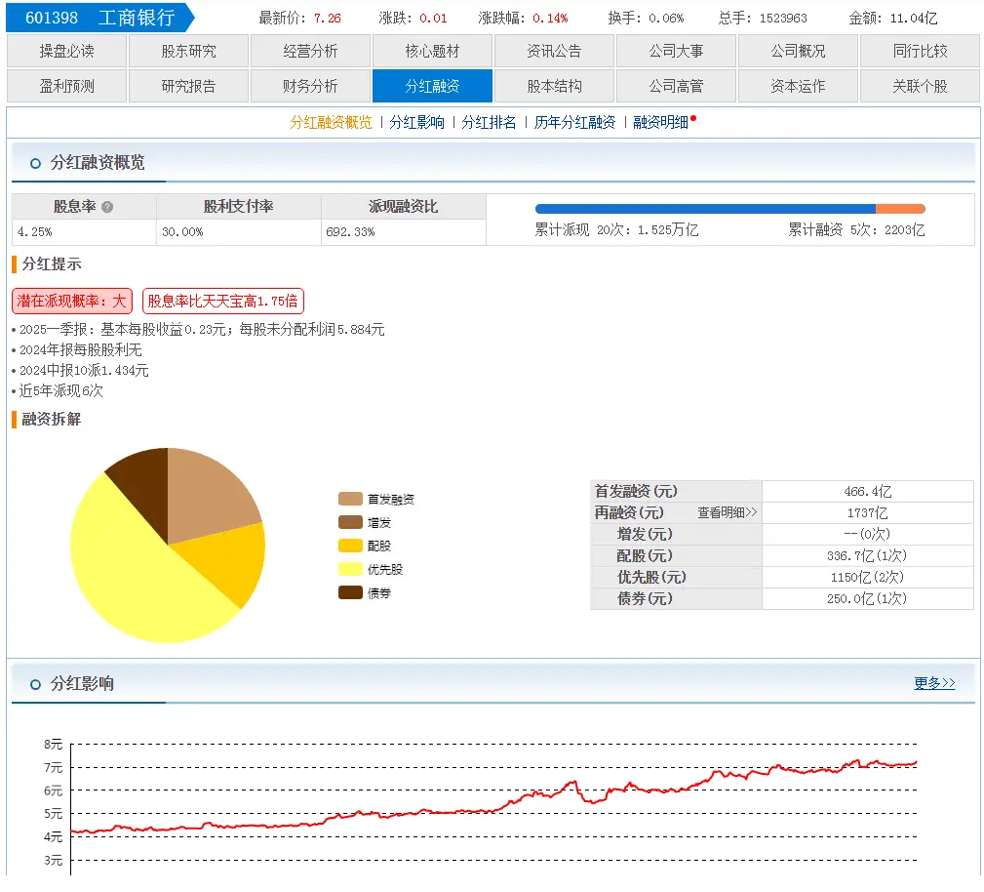Viewport: 984px width, 892px height.
Task: Open the 公司高管 tab
Action: 676,86
